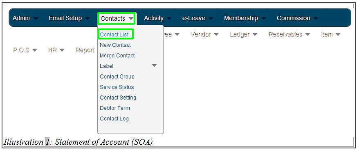
Task: Open Contact Group entry
Action: pyautogui.click(x=117, y=77)
